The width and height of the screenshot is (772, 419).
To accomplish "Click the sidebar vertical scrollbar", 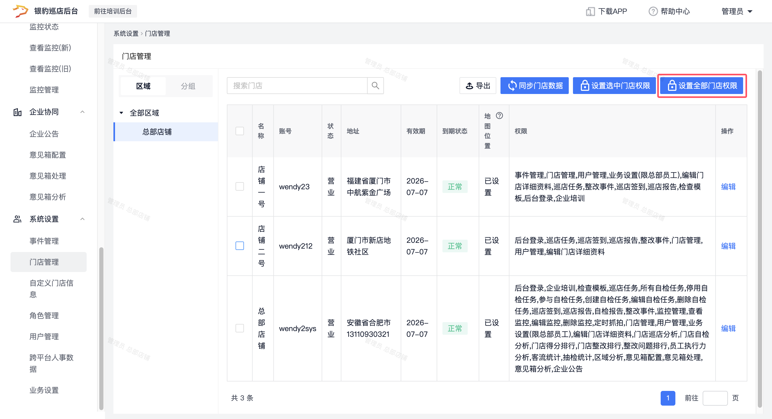I will (x=101, y=328).
